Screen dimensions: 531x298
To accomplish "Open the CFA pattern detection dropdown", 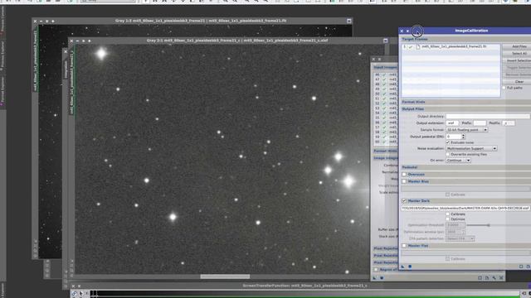I will point(460,239).
